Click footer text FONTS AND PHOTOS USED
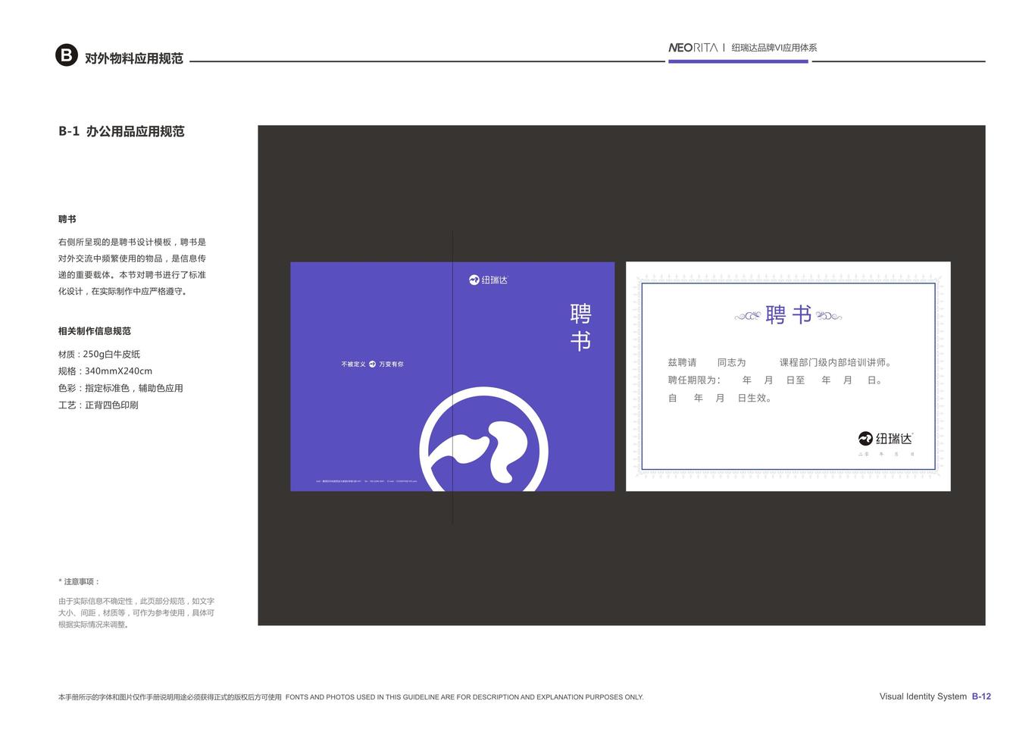Screen dimensions: 1035x732 click(x=464, y=697)
